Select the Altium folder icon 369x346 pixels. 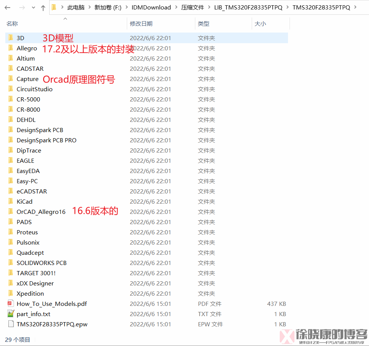tap(11, 58)
